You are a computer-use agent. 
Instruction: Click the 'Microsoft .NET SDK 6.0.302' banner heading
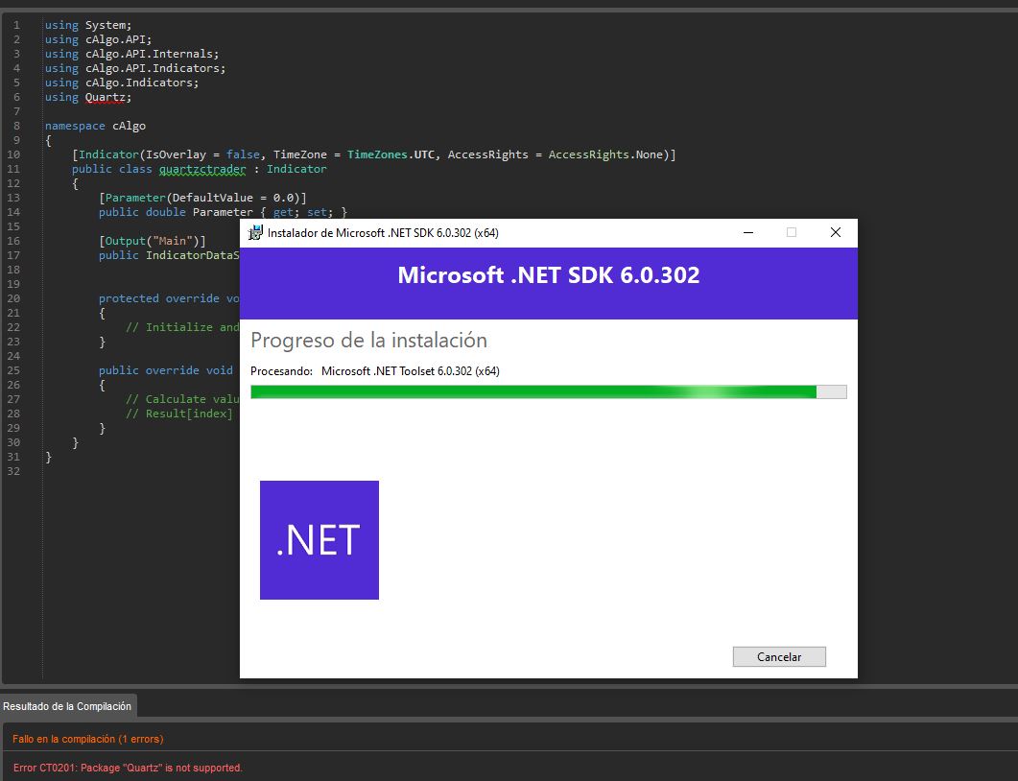pyautogui.click(x=549, y=275)
